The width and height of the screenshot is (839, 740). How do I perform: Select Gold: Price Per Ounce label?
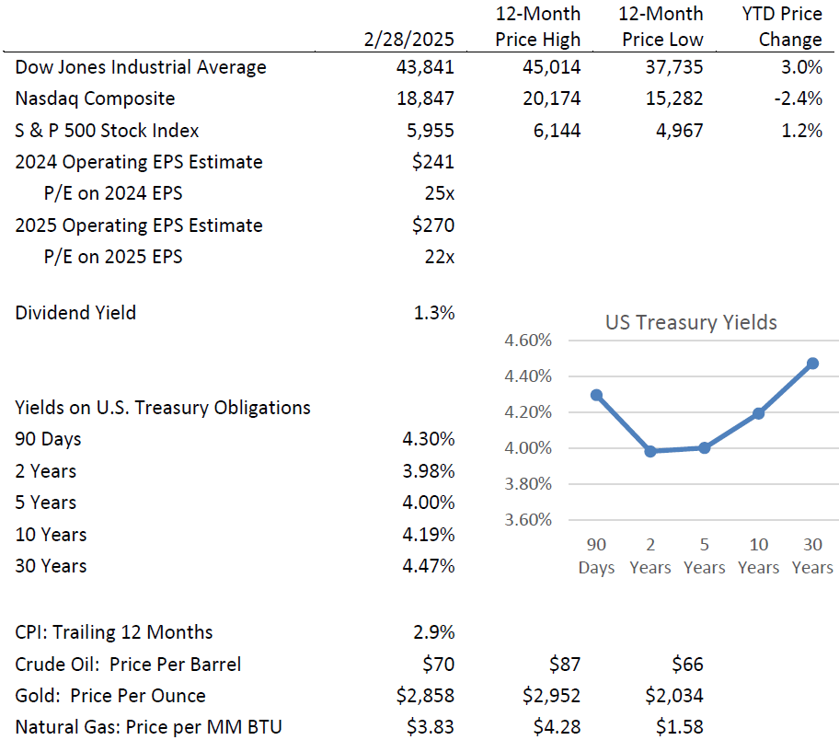[x=110, y=696]
